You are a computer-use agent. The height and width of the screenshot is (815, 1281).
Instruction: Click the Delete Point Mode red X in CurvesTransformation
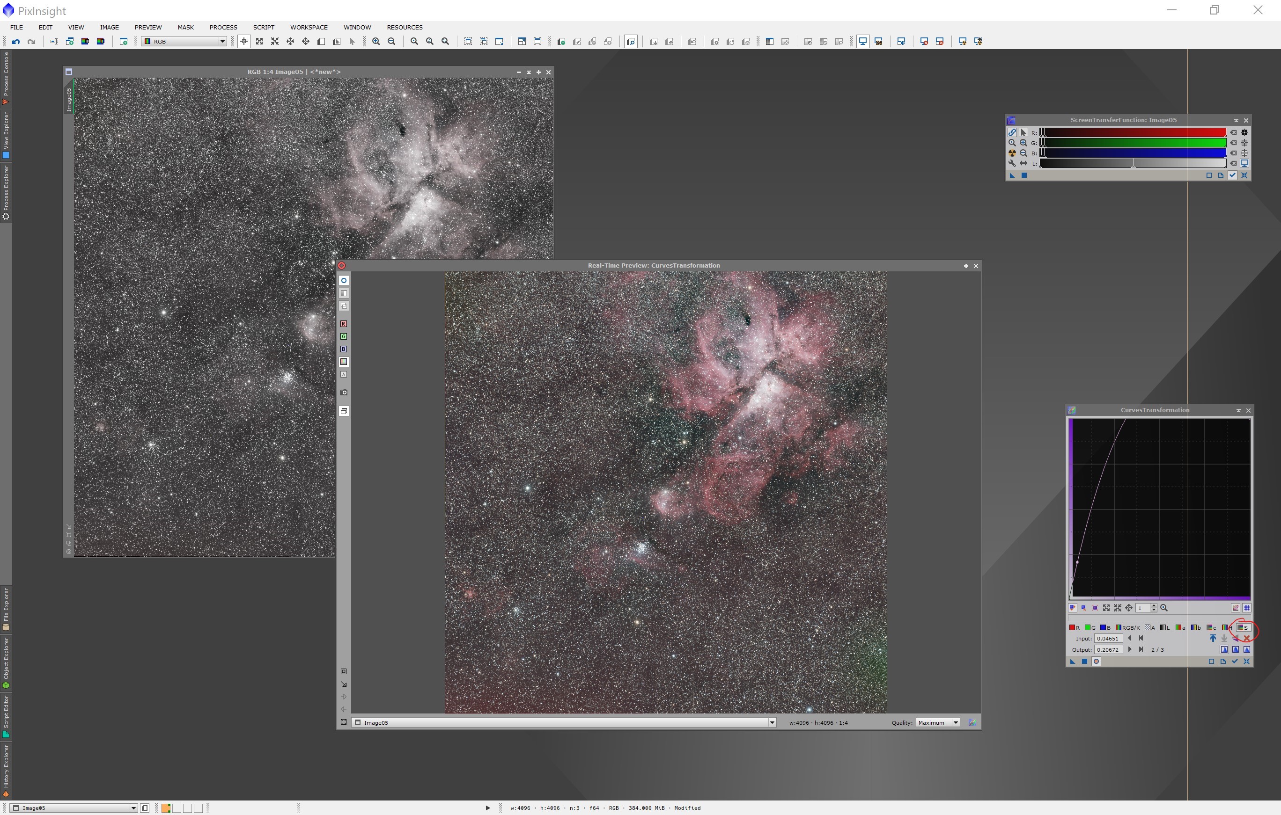1246,639
